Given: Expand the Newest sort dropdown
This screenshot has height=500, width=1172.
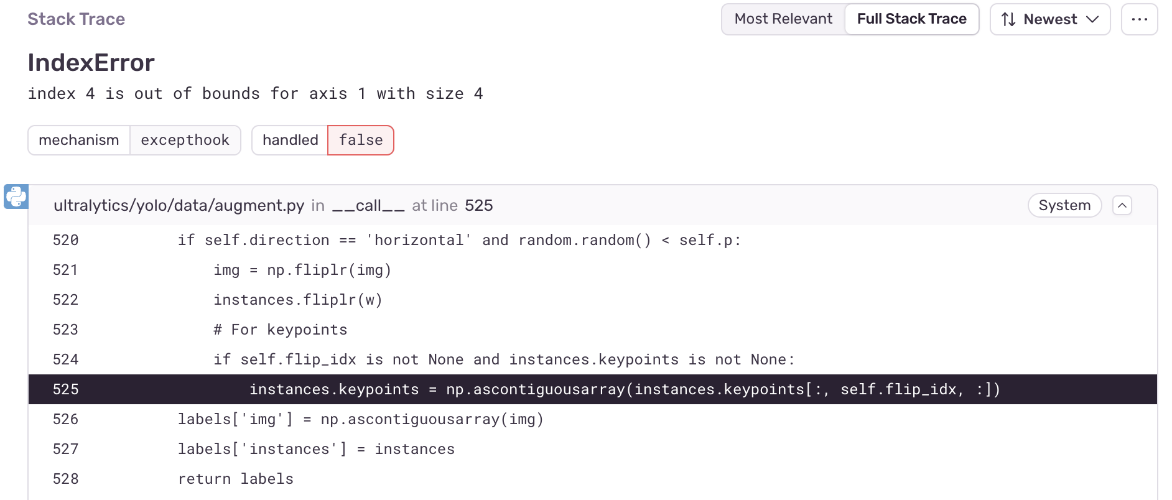Looking at the screenshot, I should 1050,19.
